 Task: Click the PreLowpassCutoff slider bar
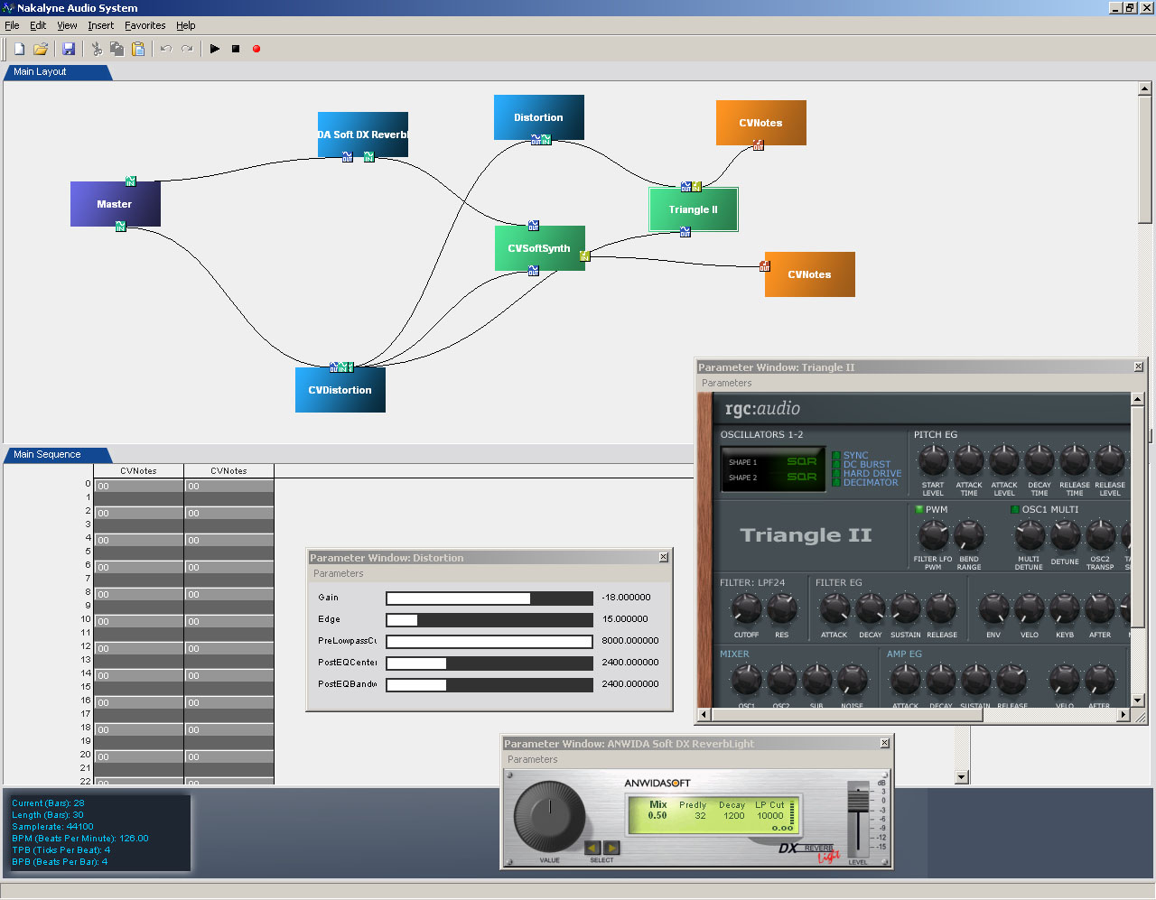489,641
